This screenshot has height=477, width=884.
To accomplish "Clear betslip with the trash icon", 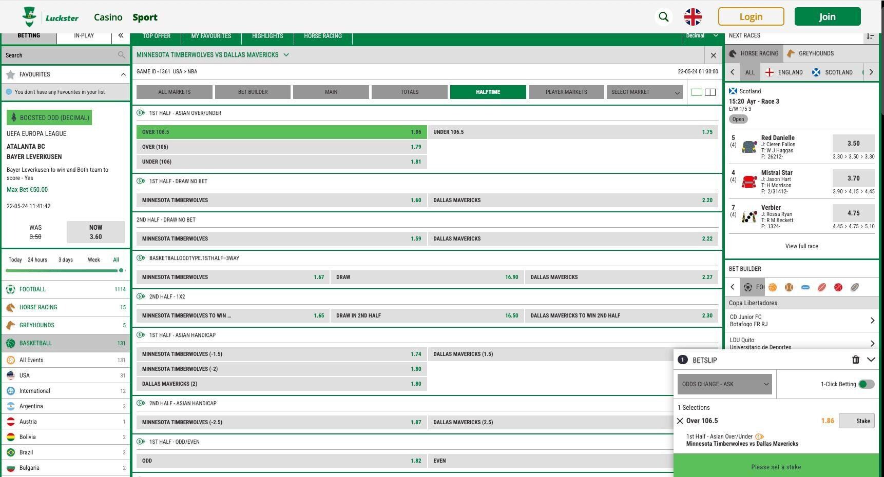I will pos(855,360).
